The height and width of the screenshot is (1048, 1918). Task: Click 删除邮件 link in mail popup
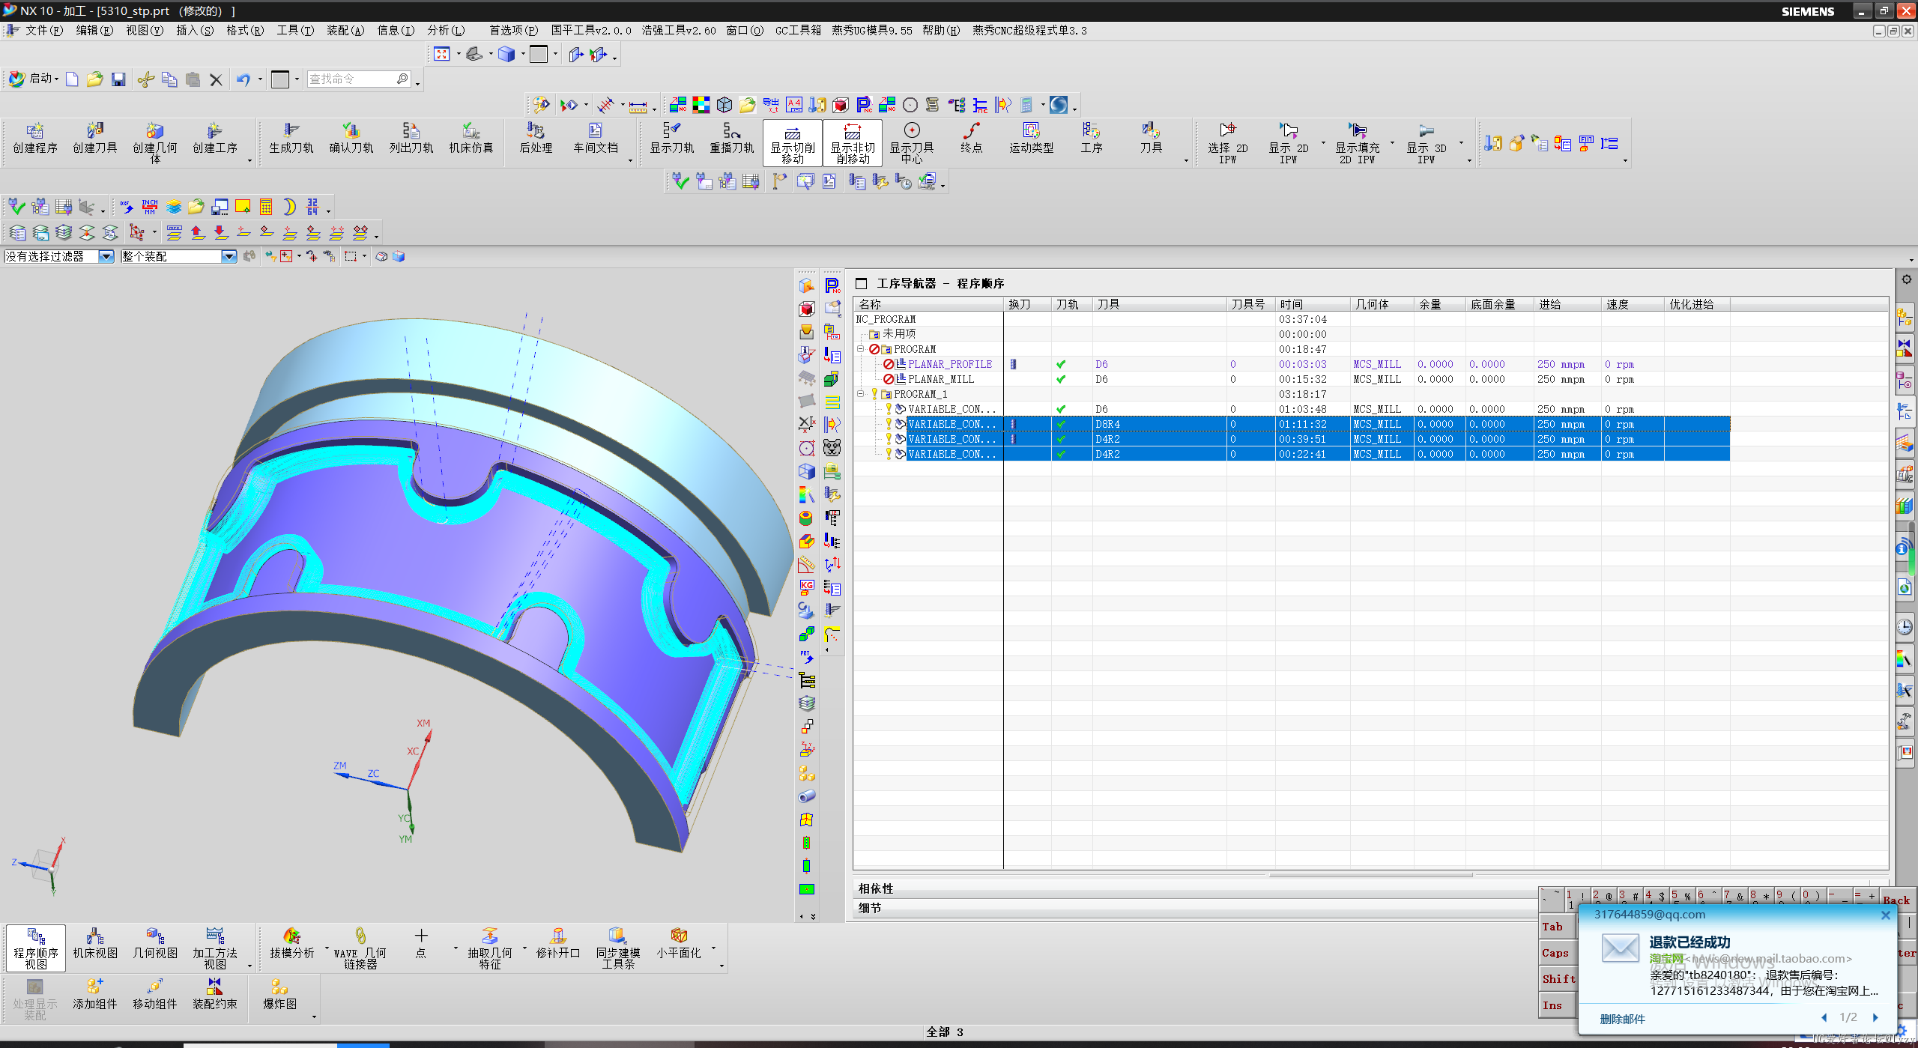(x=1622, y=1019)
